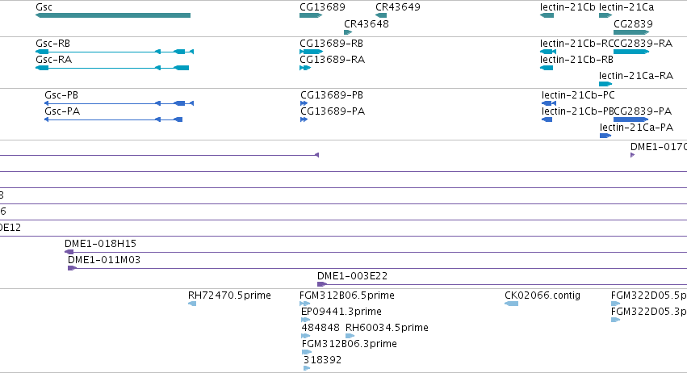687x373 pixels.
Task: Click the EP09441.3prime EST label
Action: tap(341, 312)
